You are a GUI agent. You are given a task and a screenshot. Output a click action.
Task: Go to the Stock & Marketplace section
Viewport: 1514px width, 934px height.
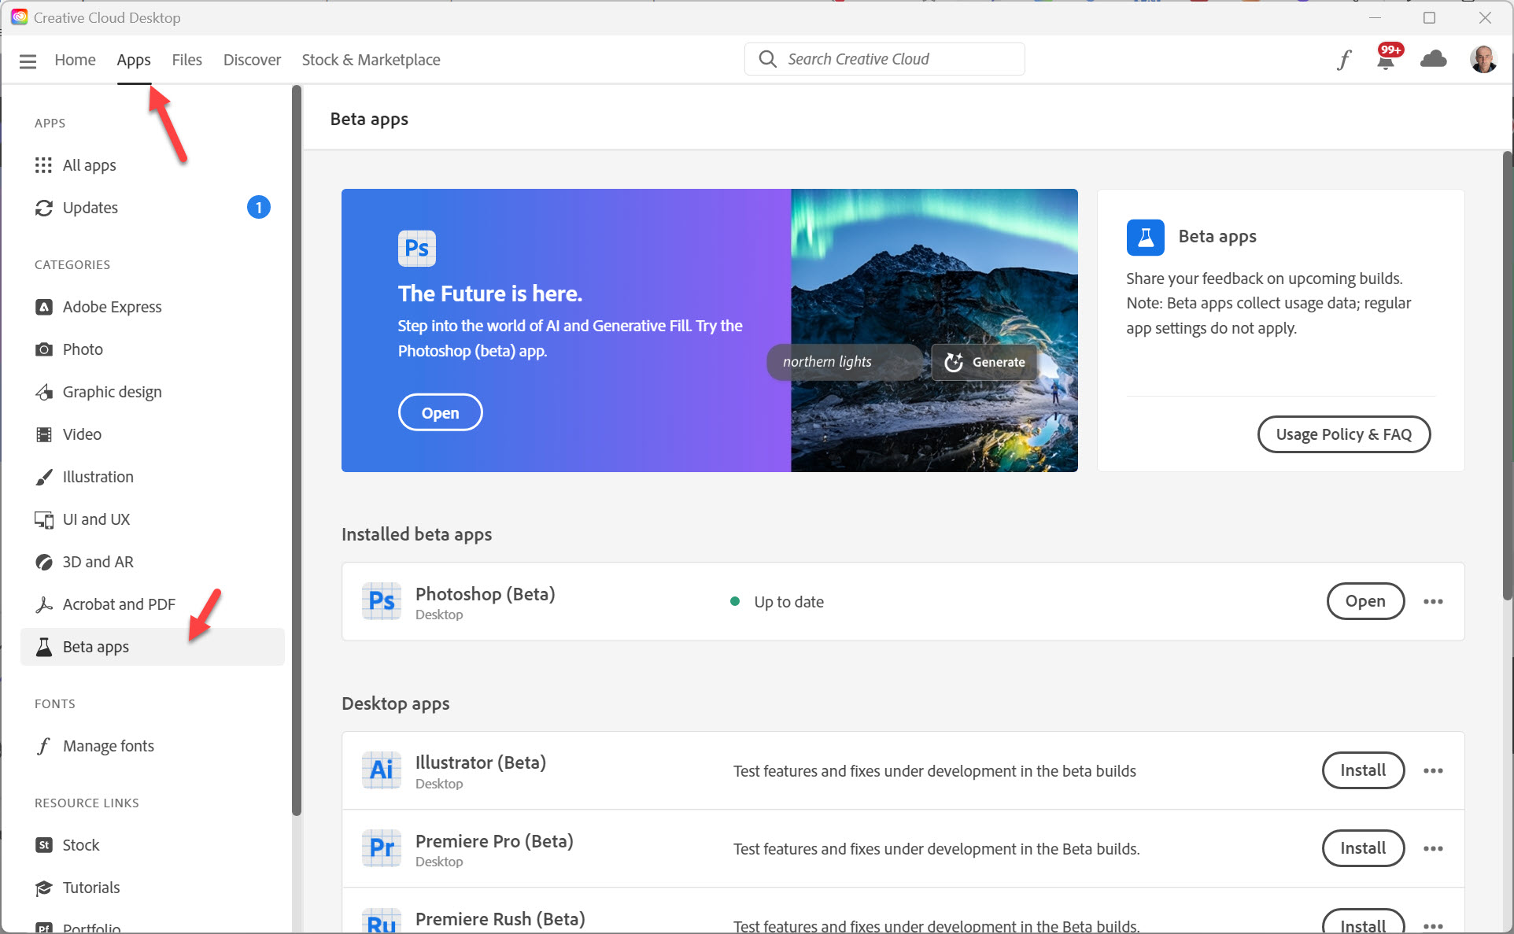[x=371, y=59]
